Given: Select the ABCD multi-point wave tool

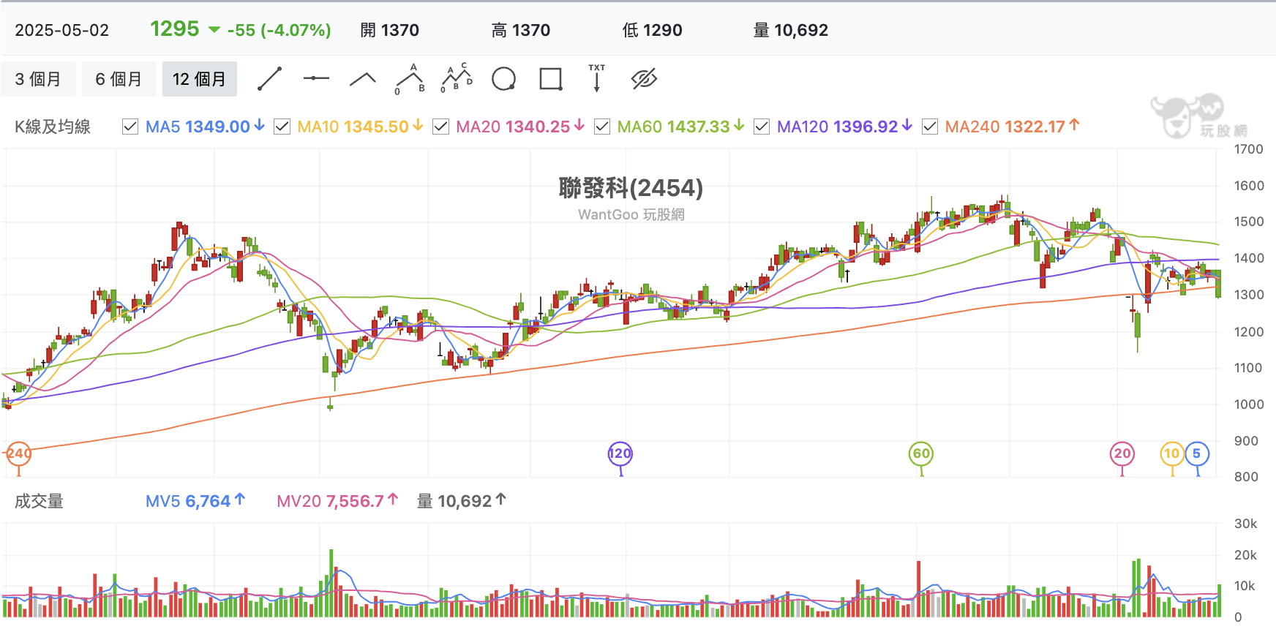Looking at the screenshot, I should [457, 78].
